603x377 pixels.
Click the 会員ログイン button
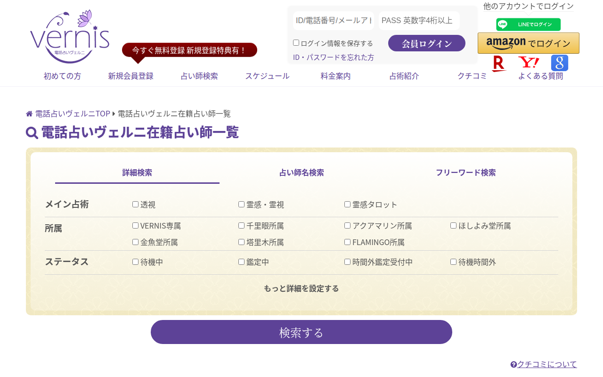point(427,43)
